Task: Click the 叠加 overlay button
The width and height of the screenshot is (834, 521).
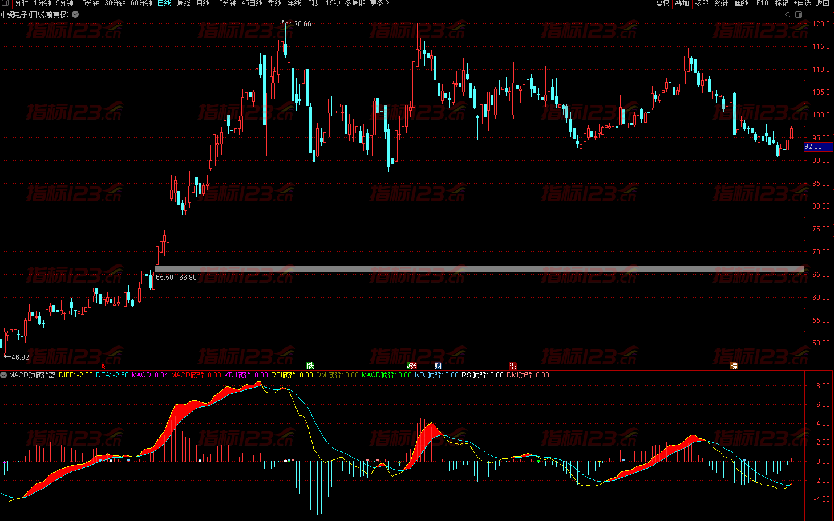Action: coord(682,3)
